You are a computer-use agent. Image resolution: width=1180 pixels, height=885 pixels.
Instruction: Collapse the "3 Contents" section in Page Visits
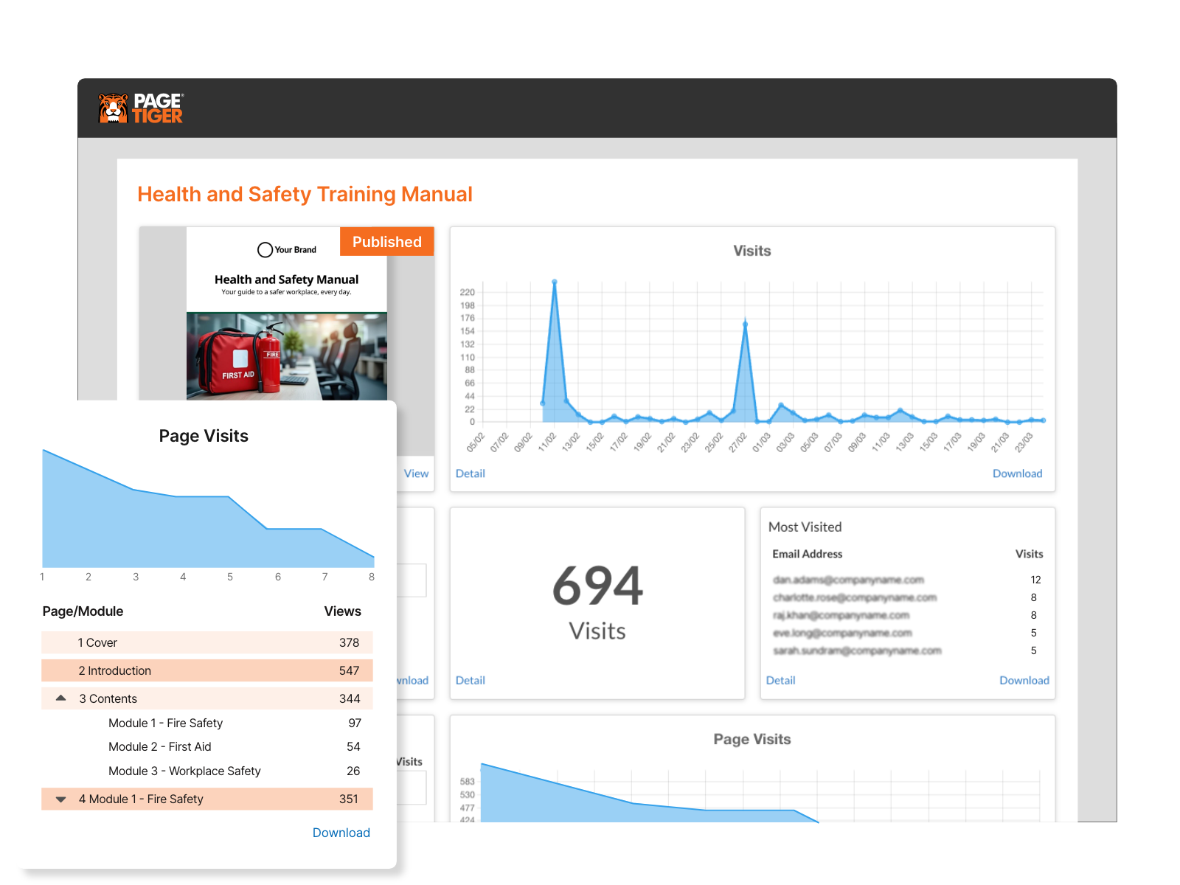pos(62,698)
